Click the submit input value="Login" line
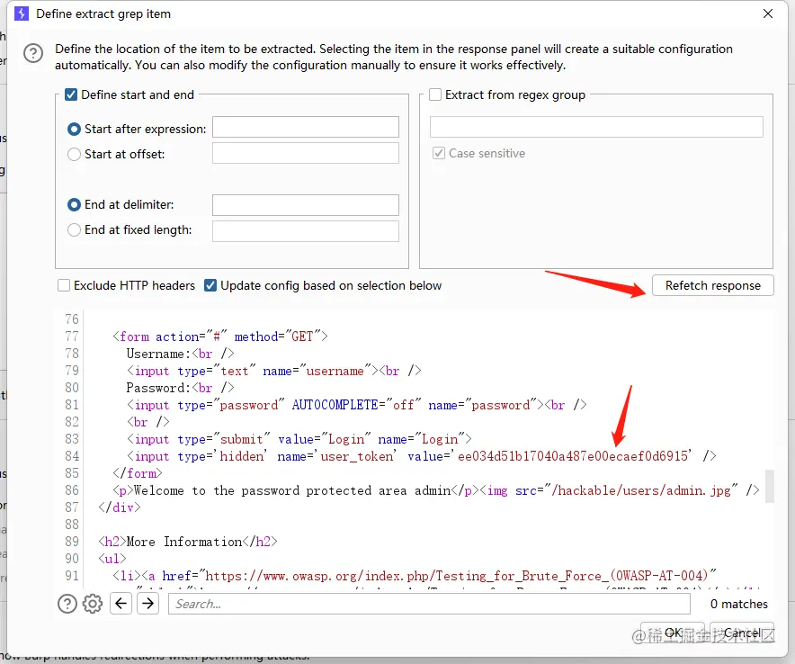 [299, 439]
